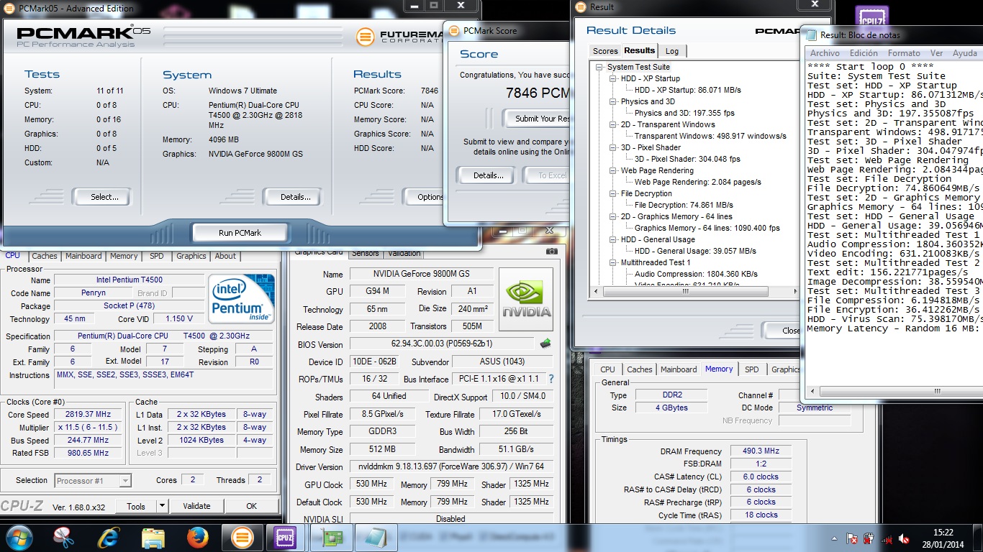Click the GPU-Z BIOS save icon
Screen dimensions: 983x552
(545, 344)
